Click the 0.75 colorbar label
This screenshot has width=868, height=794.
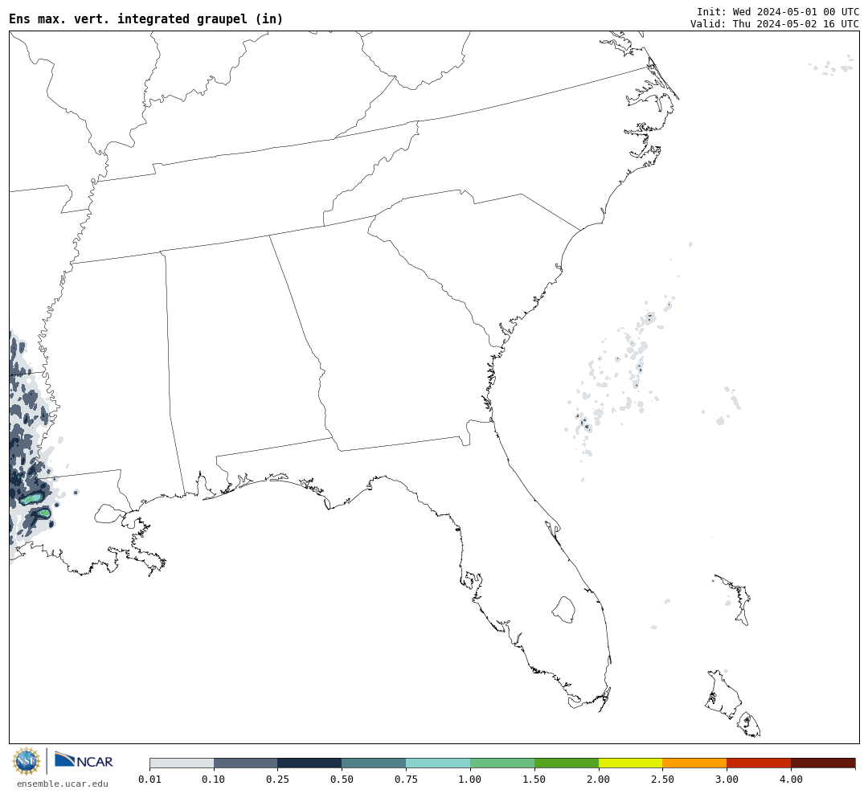(x=407, y=779)
